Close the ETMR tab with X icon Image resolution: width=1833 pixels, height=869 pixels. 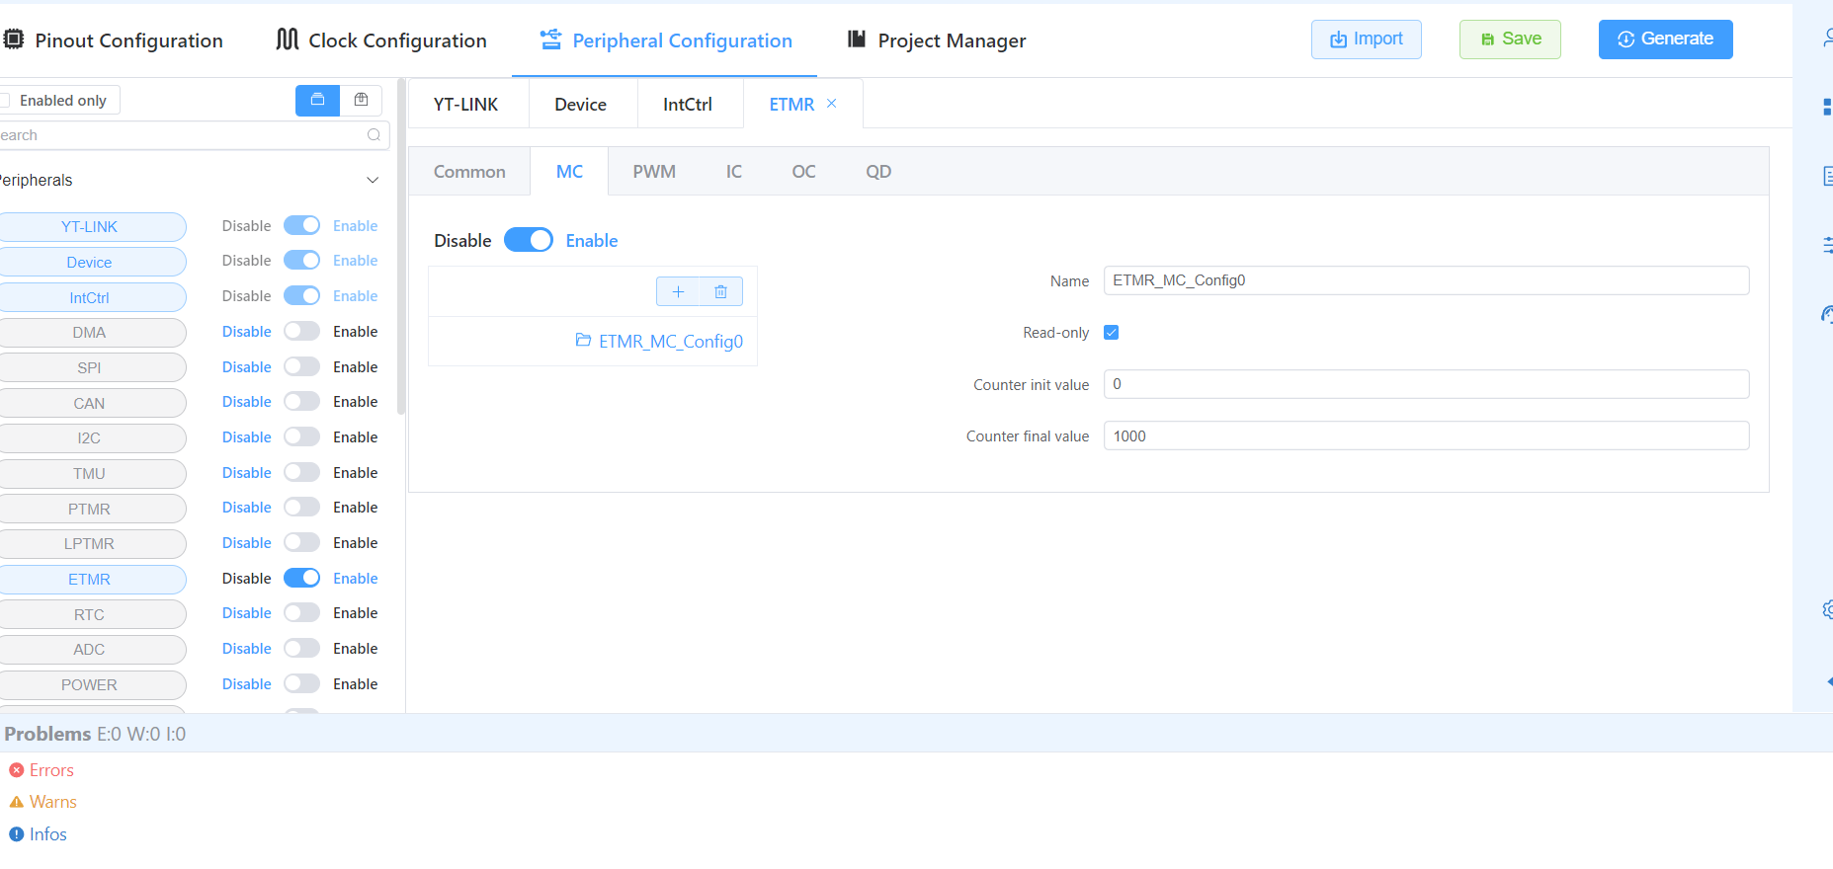click(x=832, y=104)
